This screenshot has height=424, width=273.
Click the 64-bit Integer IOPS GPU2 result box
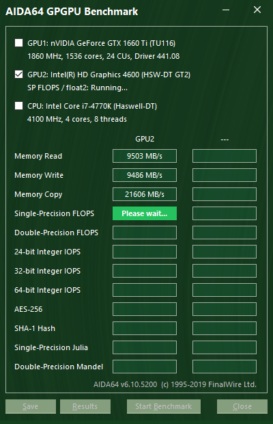145,290
